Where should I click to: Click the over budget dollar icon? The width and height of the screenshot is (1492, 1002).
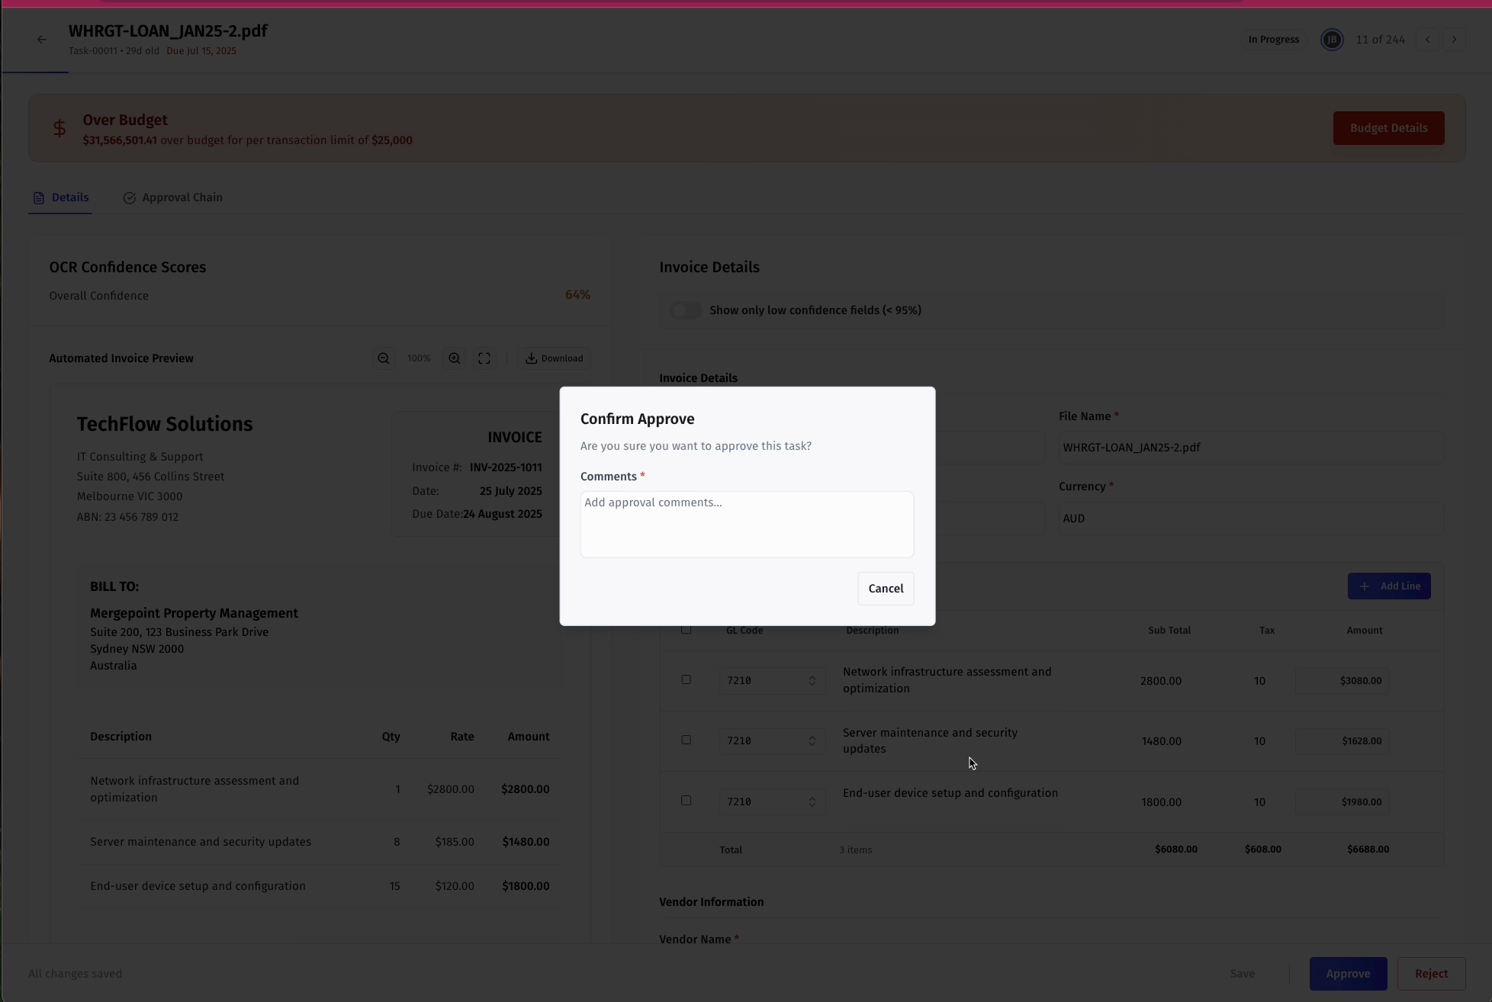(x=59, y=128)
